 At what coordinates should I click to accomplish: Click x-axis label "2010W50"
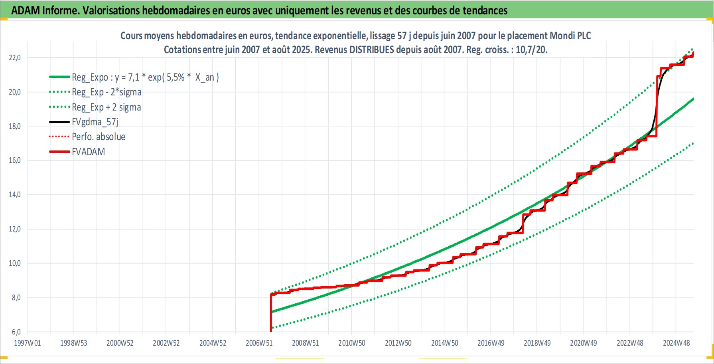pos(352,343)
